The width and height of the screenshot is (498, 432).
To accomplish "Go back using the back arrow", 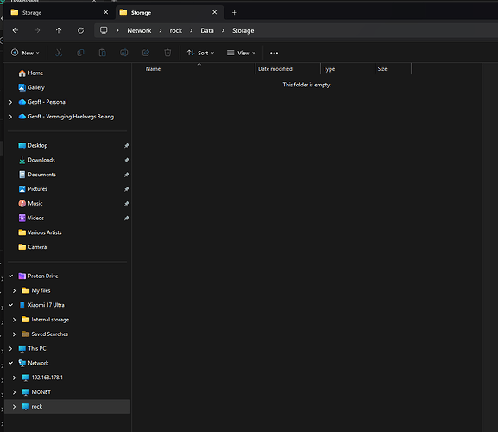I will [x=16, y=30].
